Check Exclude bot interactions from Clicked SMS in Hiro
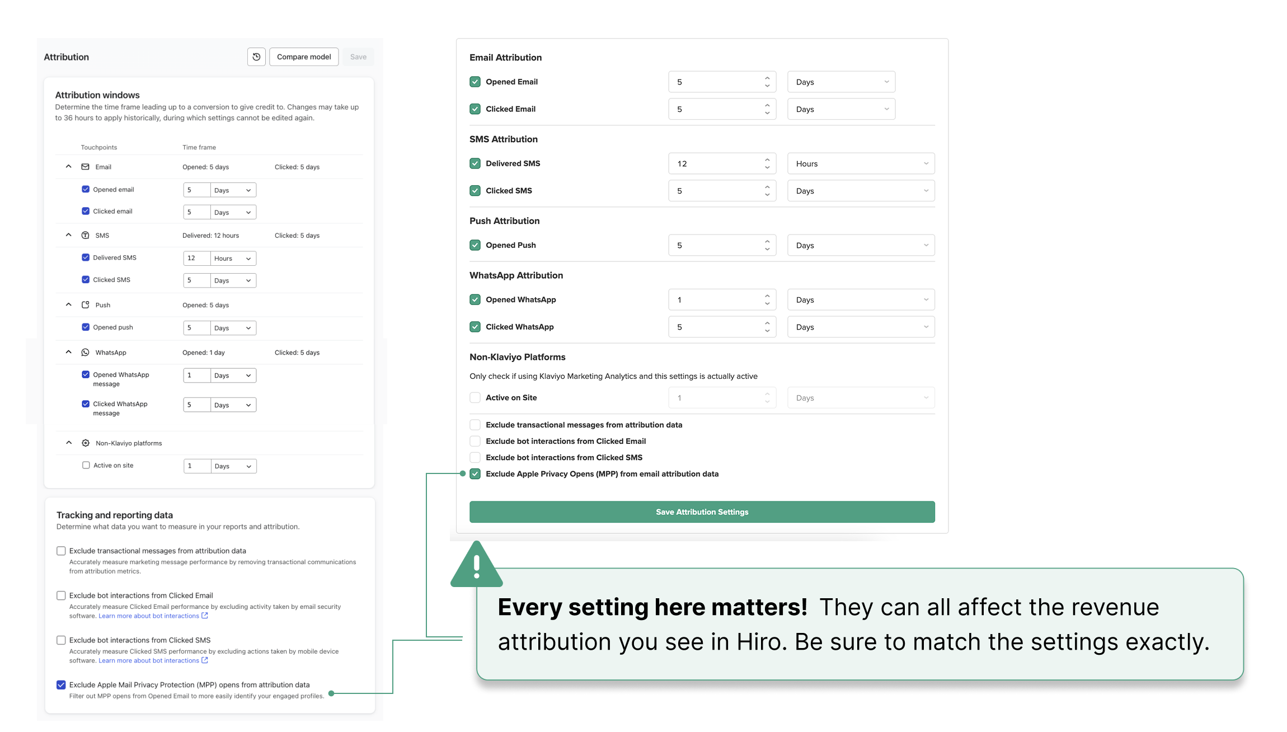This screenshot has width=1287, height=732. tap(475, 457)
